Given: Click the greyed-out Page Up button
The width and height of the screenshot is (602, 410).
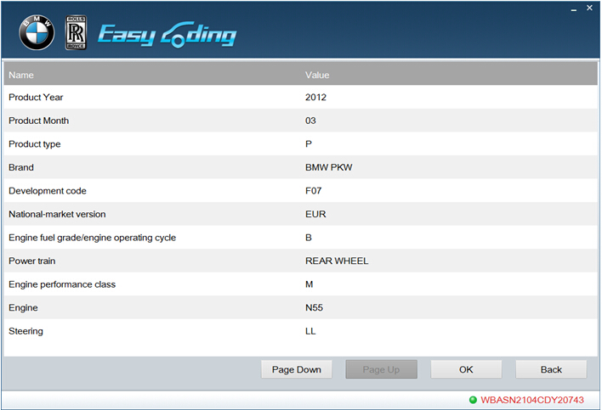Looking at the screenshot, I should [381, 369].
